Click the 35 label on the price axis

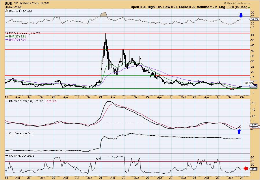[x=252, y=56]
